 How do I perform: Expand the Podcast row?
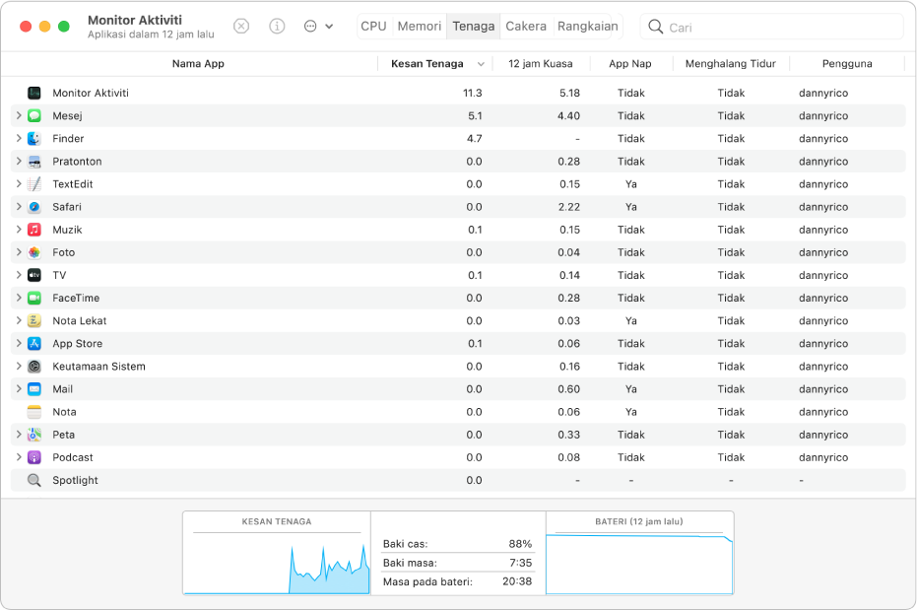(19, 457)
